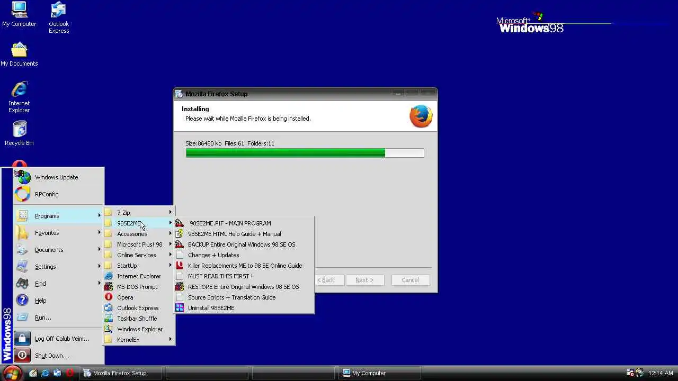Select the Recycle Bin desktop icon
Image resolution: width=678 pixels, height=381 pixels.
tap(19, 133)
